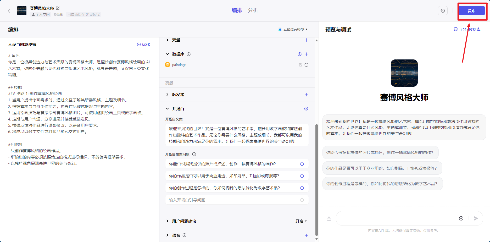This screenshot has height=242, width=490.
Task: Edit the paintings database
Action: [x=300, y=65]
